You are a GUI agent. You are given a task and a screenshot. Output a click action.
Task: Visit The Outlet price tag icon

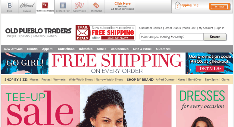(96, 5)
